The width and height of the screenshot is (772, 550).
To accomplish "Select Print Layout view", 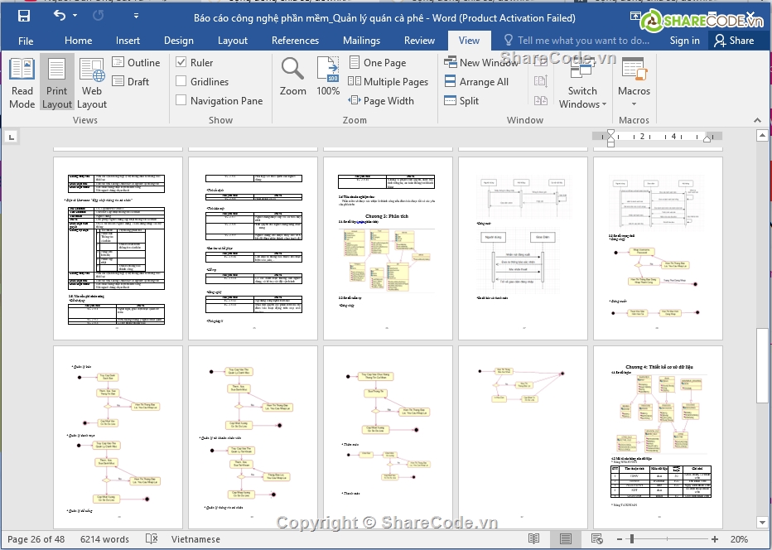I will 56,83.
